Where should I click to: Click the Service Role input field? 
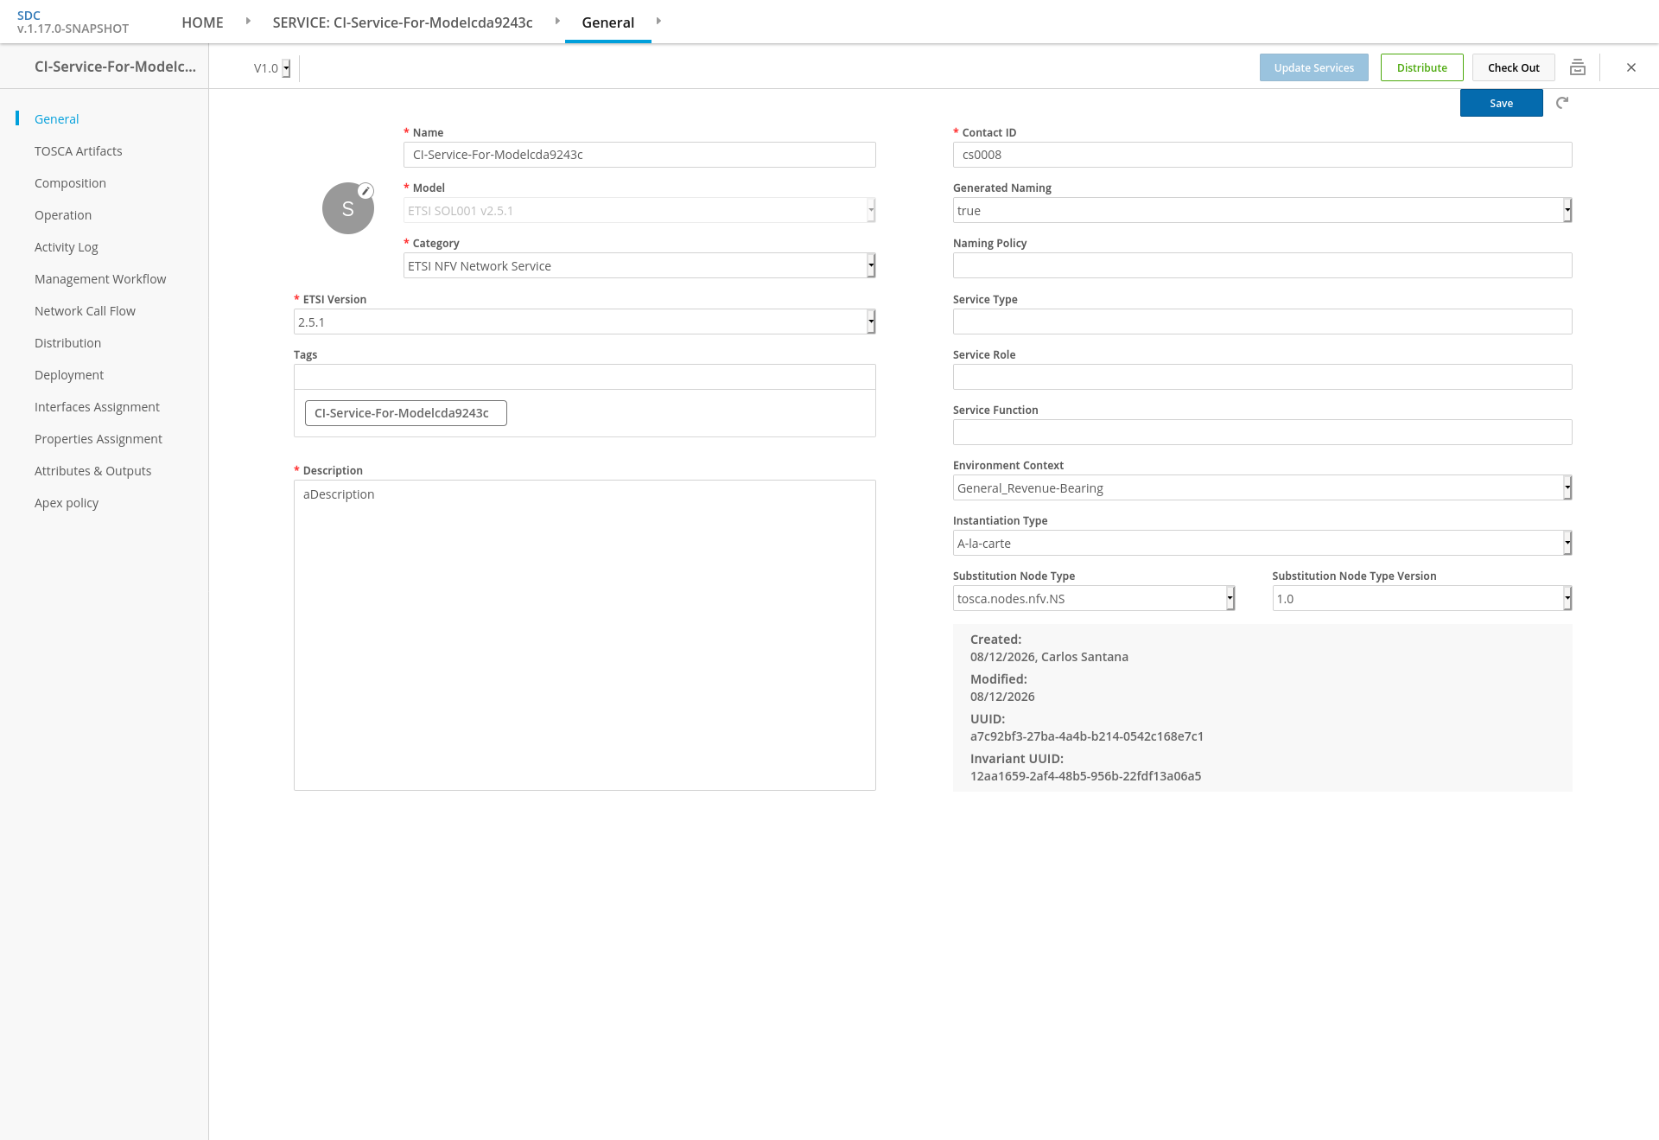tap(1262, 377)
